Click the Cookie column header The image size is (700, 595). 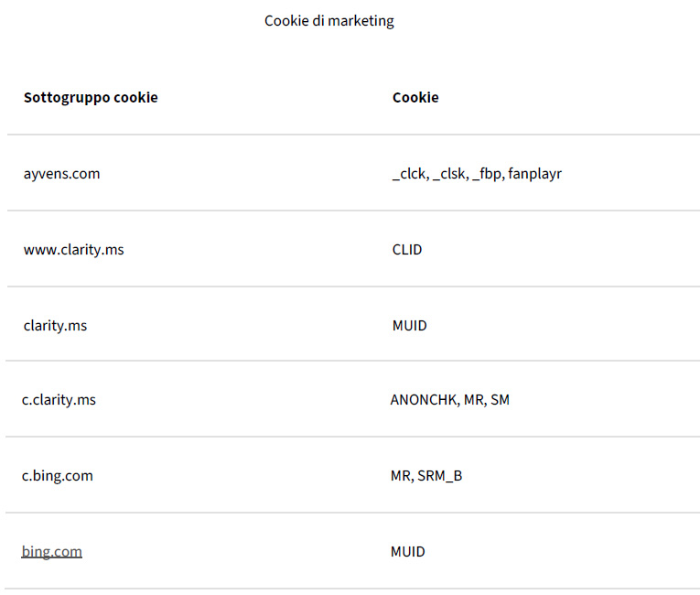[415, 97]
